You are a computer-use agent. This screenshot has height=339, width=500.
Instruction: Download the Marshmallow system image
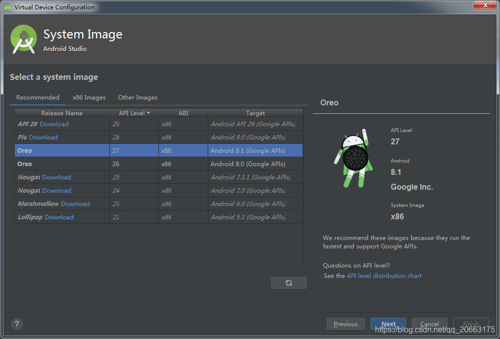(75, 203)
